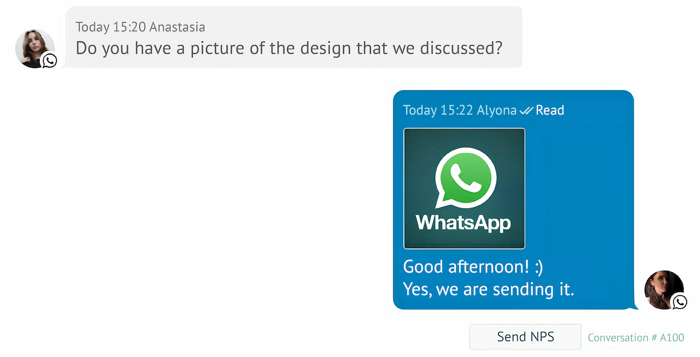This screenshot has height=357, width=700.
Task: Click Alyona's profile avatar
Action: click(x=664, y=289)
